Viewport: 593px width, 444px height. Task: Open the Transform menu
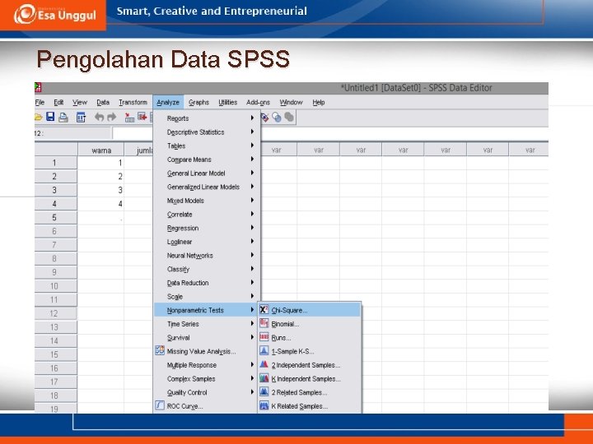133,102
